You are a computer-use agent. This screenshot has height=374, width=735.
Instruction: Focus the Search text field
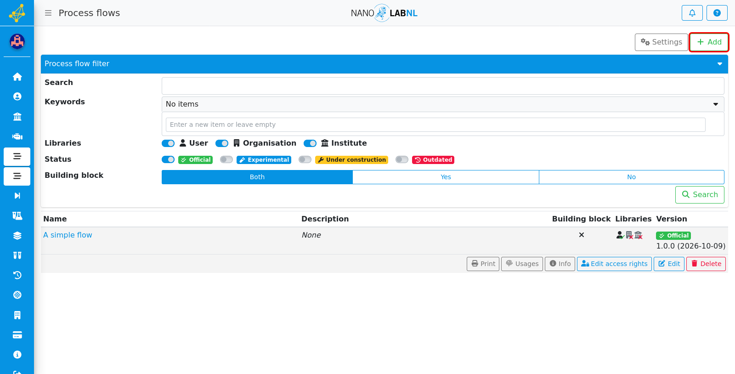(443, 86)
